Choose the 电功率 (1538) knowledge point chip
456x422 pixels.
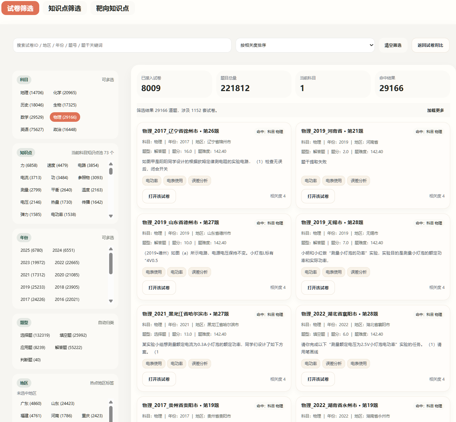click(63, 215)
